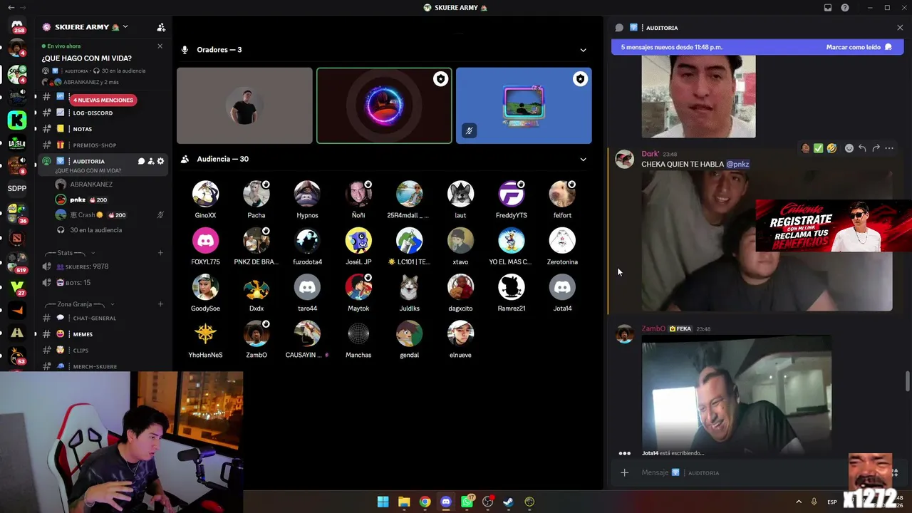Click invite icon on AUDITORIA channel row
The width and height of the screenshot is (912, 513).
point(150,161)
